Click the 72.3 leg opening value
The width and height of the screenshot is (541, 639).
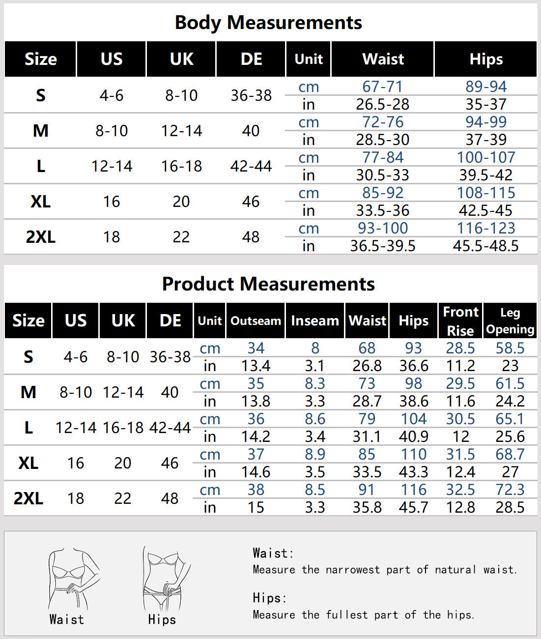point(510,490)
